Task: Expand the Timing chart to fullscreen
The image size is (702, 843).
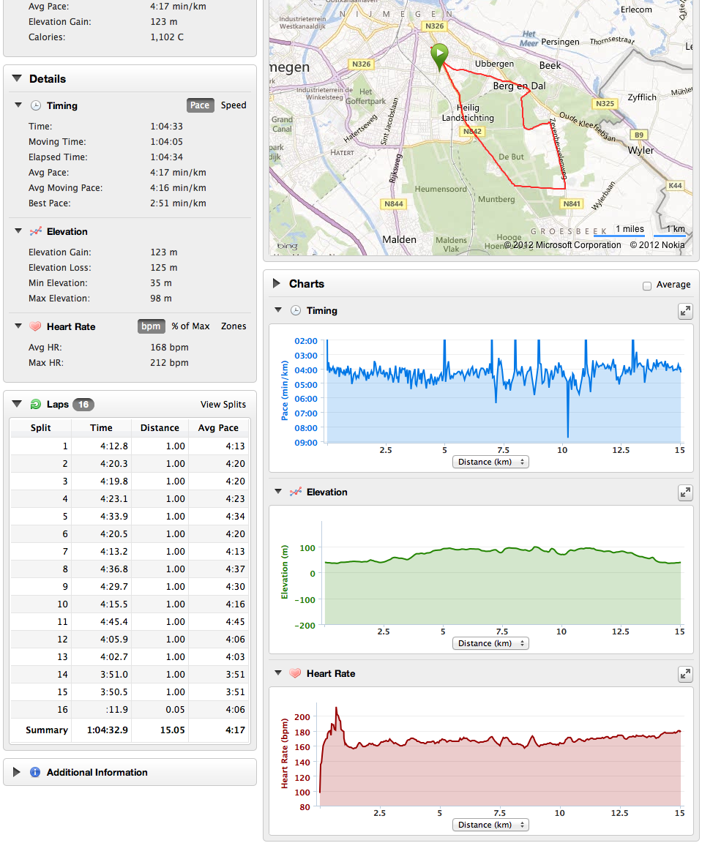Action: click(x=685, y=311)
